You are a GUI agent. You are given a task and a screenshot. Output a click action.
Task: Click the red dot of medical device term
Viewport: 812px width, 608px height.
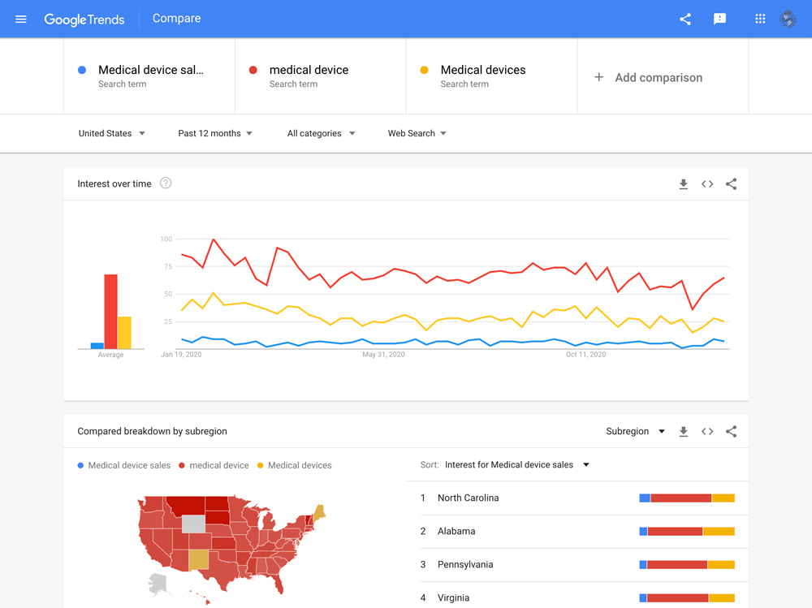[253, 70]
